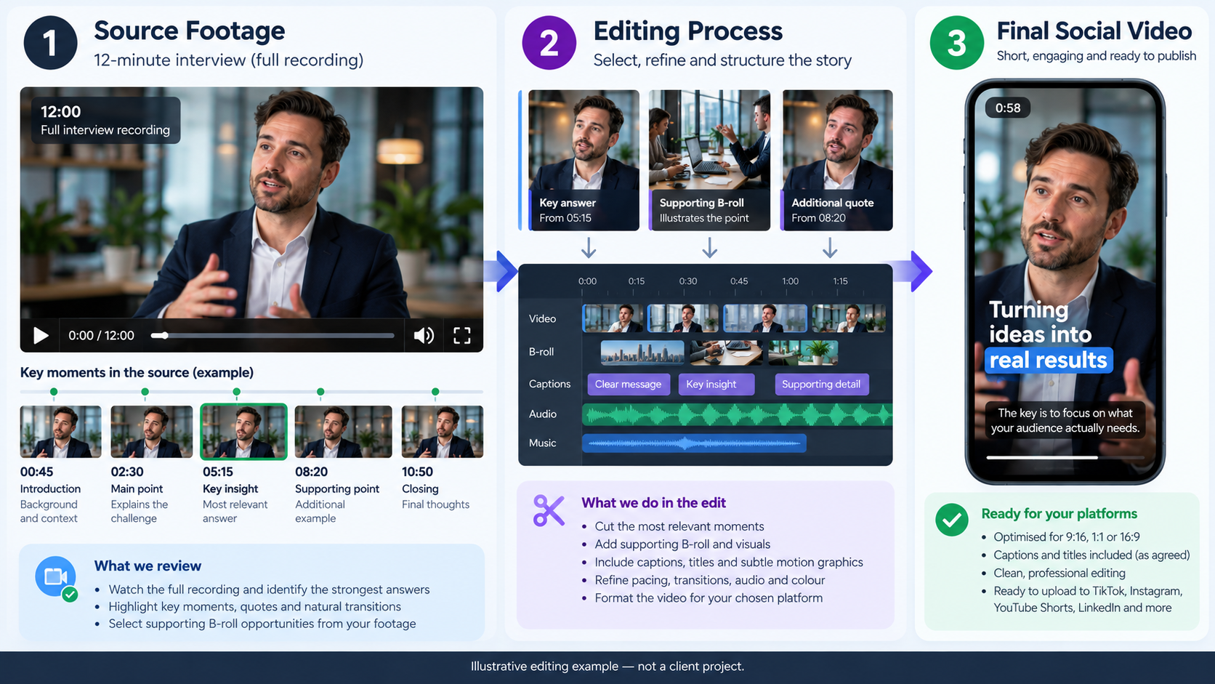1215x684 pixels.
Task: Click the timeline marker dot above 10:50
Action: point(435,392)
